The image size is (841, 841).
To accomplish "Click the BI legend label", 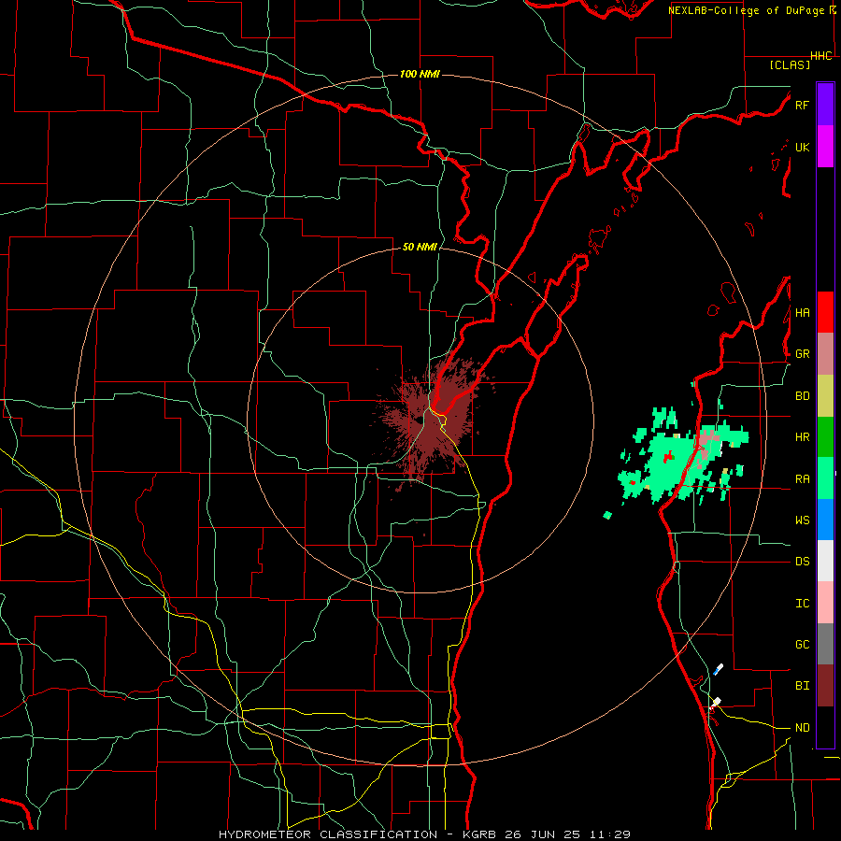I will [x=802, y=686].
